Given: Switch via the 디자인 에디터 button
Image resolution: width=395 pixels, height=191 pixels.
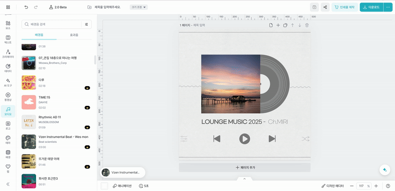Looking at the screenshot, I should click(332, 186).
